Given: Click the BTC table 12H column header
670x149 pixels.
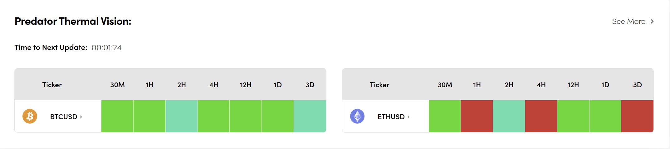Looking at the screenshot, I should [246, 85].
